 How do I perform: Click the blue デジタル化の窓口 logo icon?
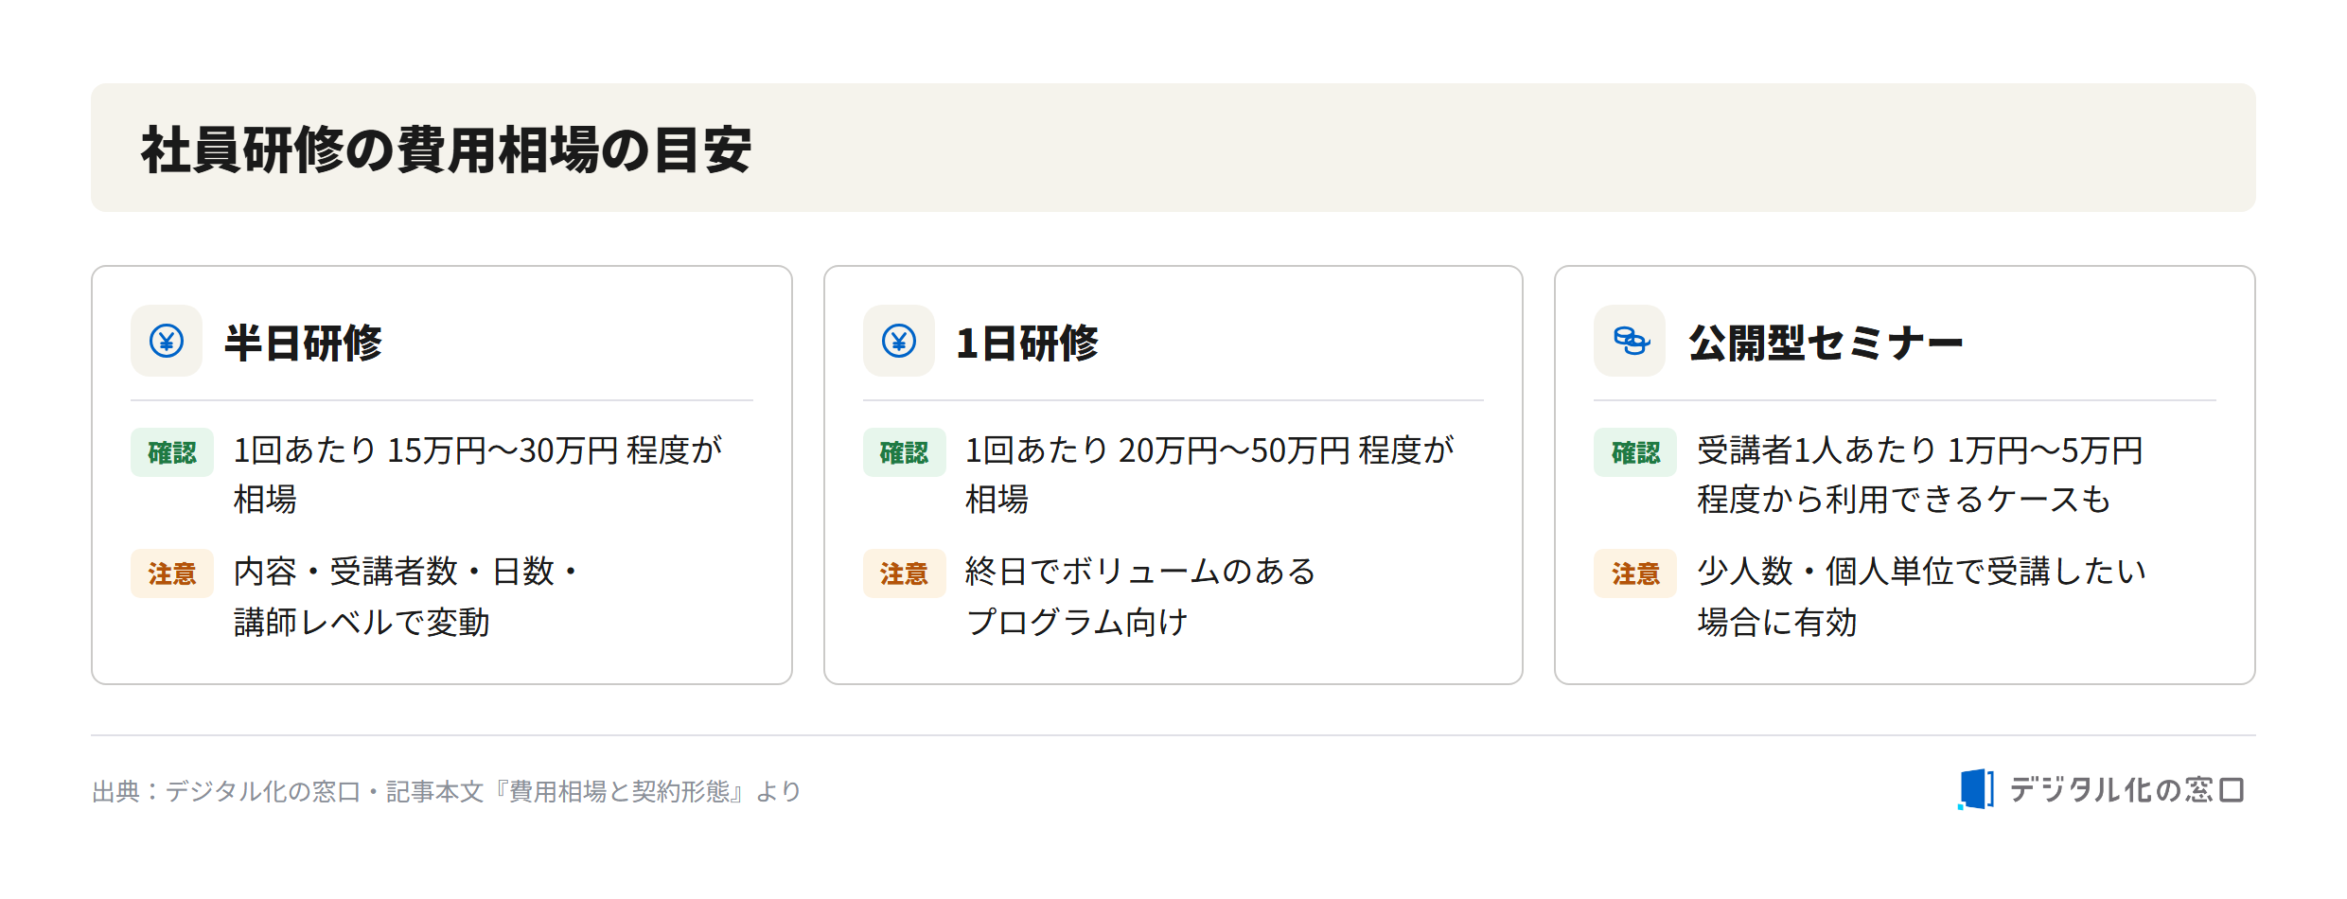point(1976,789)
